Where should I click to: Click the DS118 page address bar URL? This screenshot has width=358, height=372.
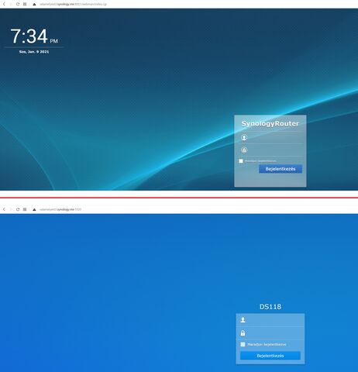coord(60,209)
